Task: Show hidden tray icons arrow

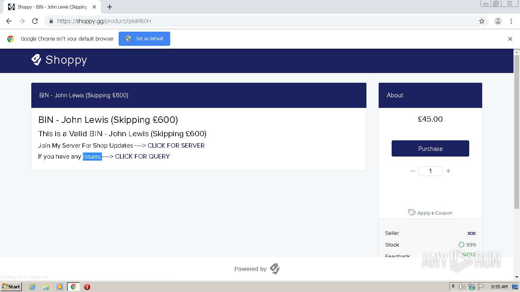Action: [x=453, y=287]
